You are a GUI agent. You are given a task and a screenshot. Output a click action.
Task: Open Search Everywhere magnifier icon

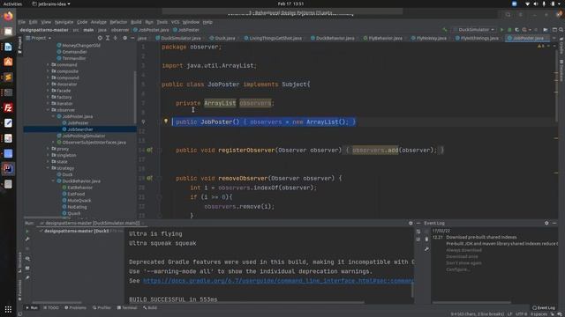click(561, 30)
